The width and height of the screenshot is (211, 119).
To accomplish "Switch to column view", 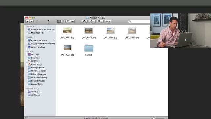I will click(68, 21).
